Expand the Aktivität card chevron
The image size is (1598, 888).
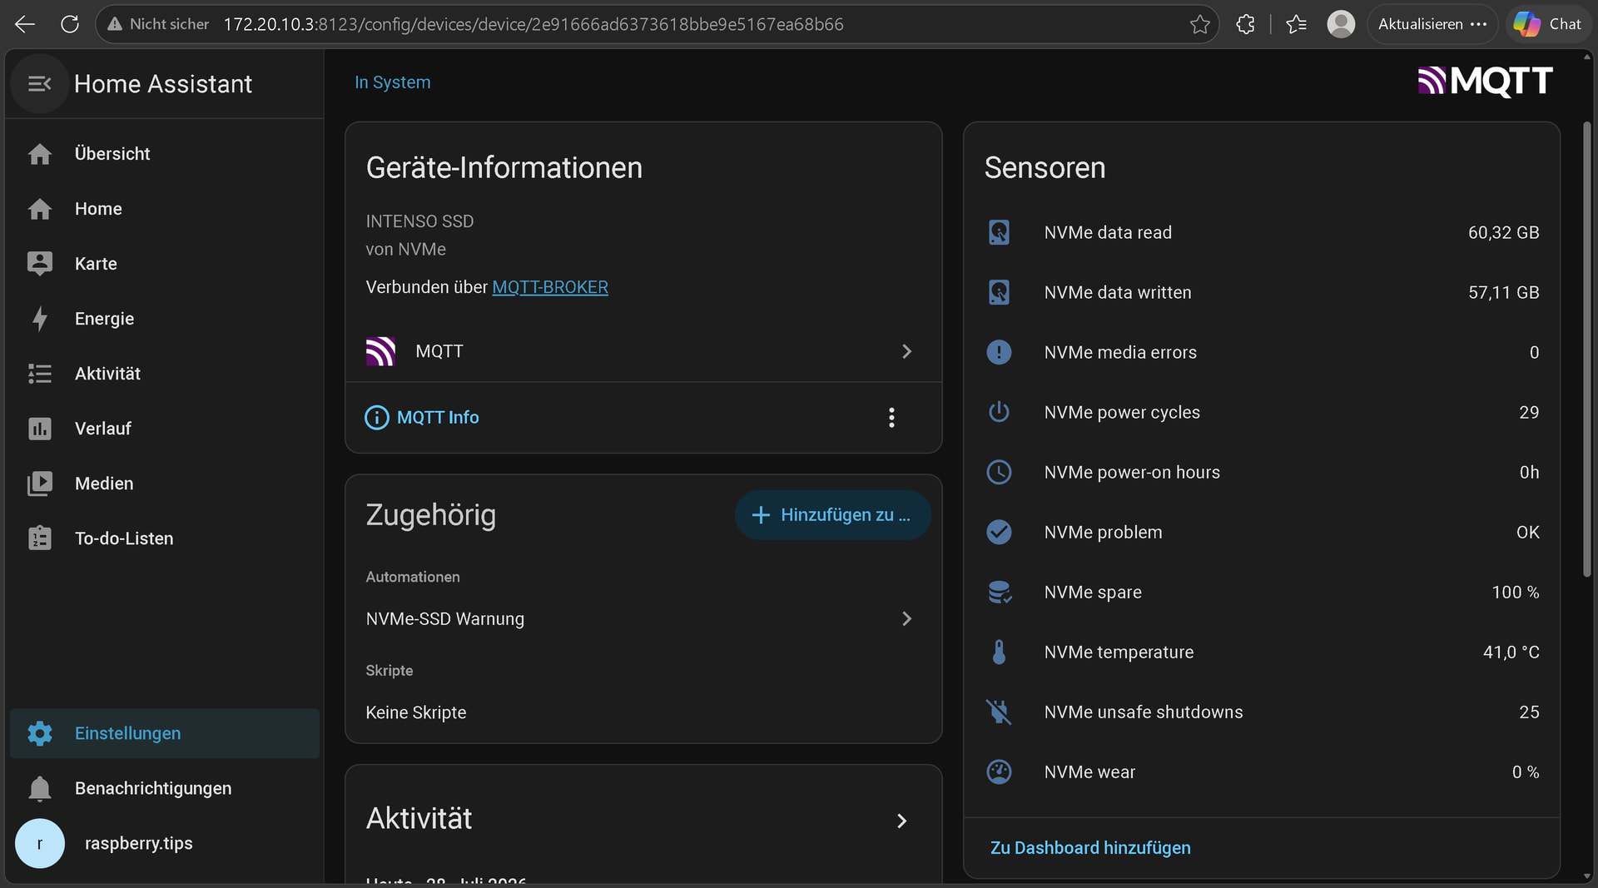901,821
